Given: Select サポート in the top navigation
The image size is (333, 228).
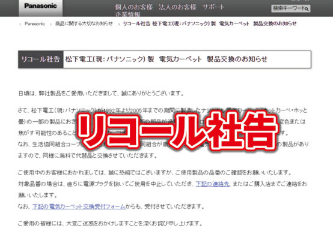Looking at the screenshot, I should coord(213,7).
